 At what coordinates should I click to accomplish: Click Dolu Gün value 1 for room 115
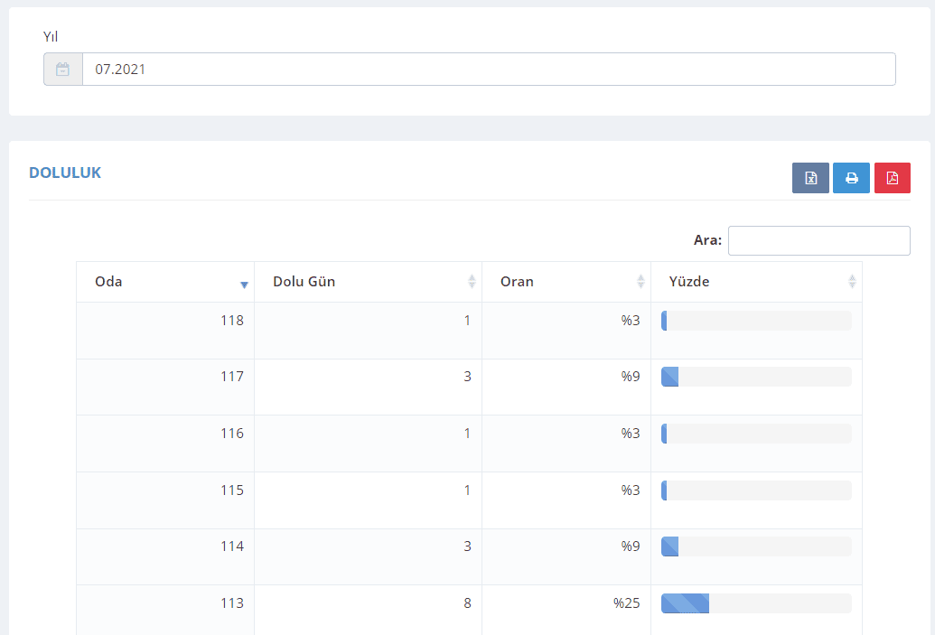tap(468, 490)
